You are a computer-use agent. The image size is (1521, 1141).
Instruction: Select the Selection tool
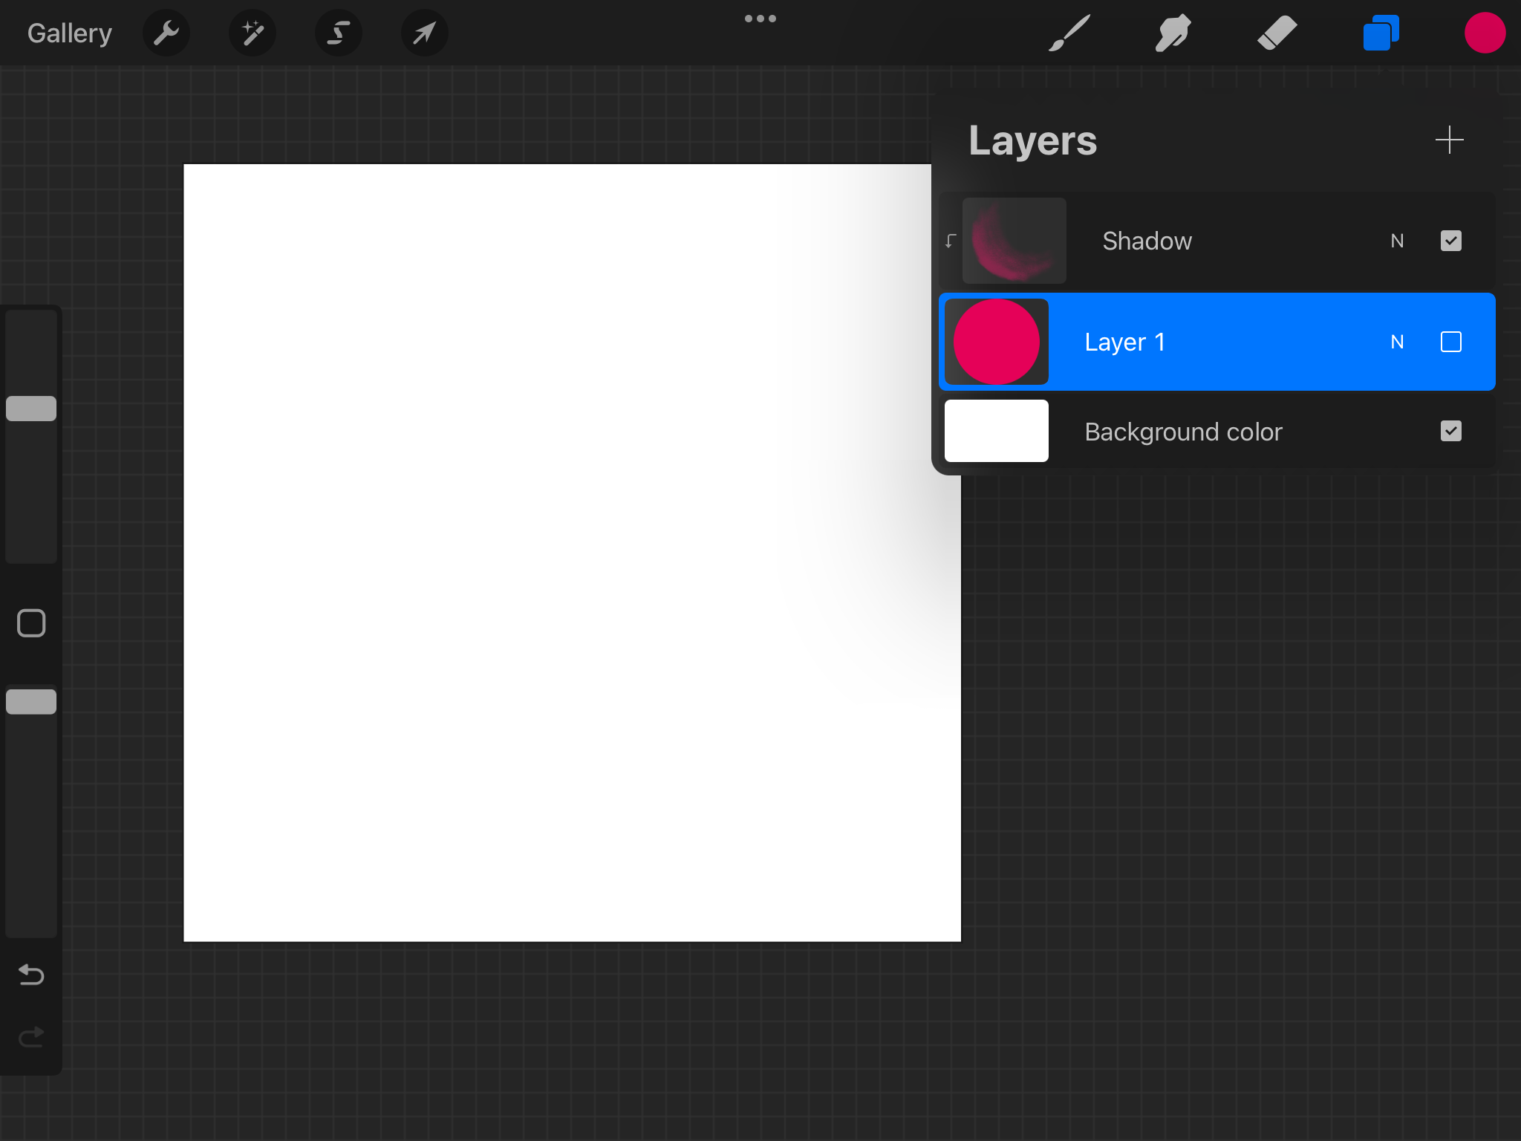click(339, 33)
